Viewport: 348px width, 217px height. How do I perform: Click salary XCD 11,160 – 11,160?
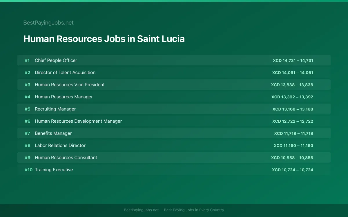(x=293, y=146)
